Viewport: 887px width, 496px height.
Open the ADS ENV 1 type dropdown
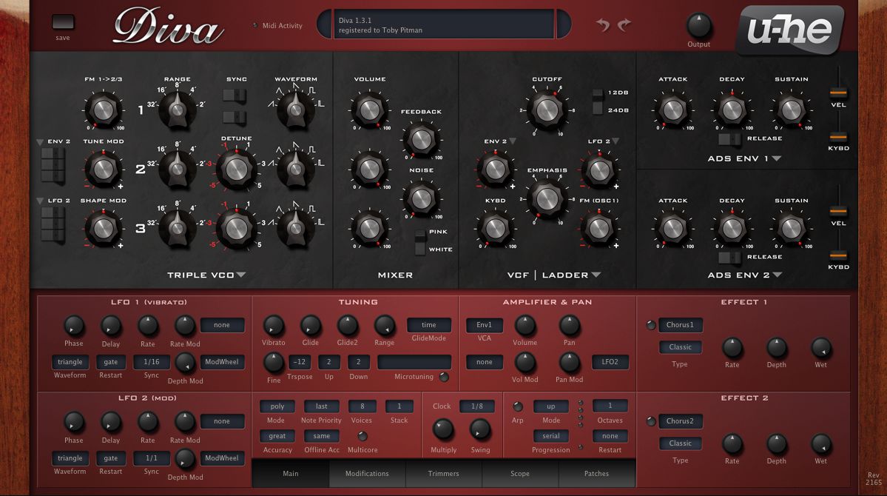click(x=777, y=158)
